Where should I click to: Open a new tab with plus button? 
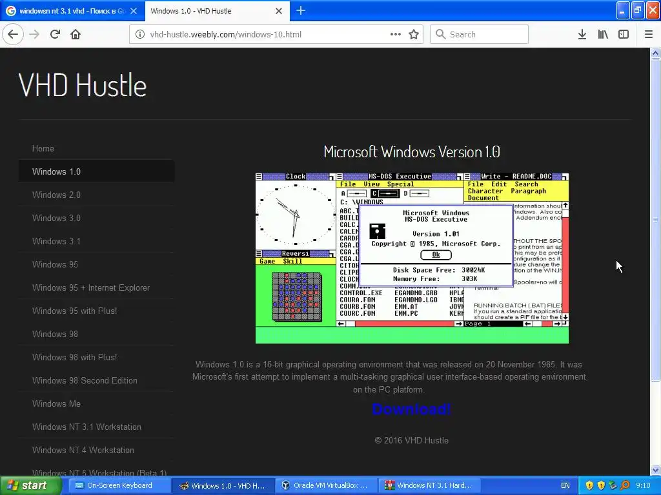pyautogui.click(x=301, y=10)
